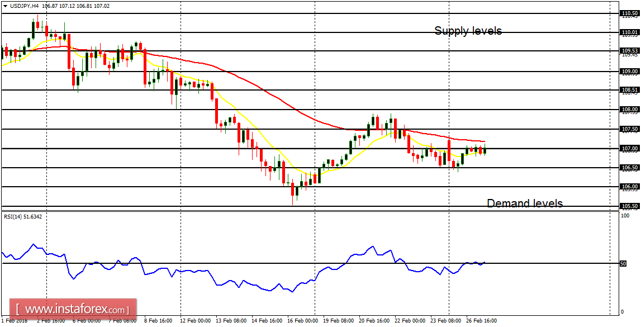641x327 pixels.
Task: Click the Supply levels text annotation
Action: (x=468, y=31)
